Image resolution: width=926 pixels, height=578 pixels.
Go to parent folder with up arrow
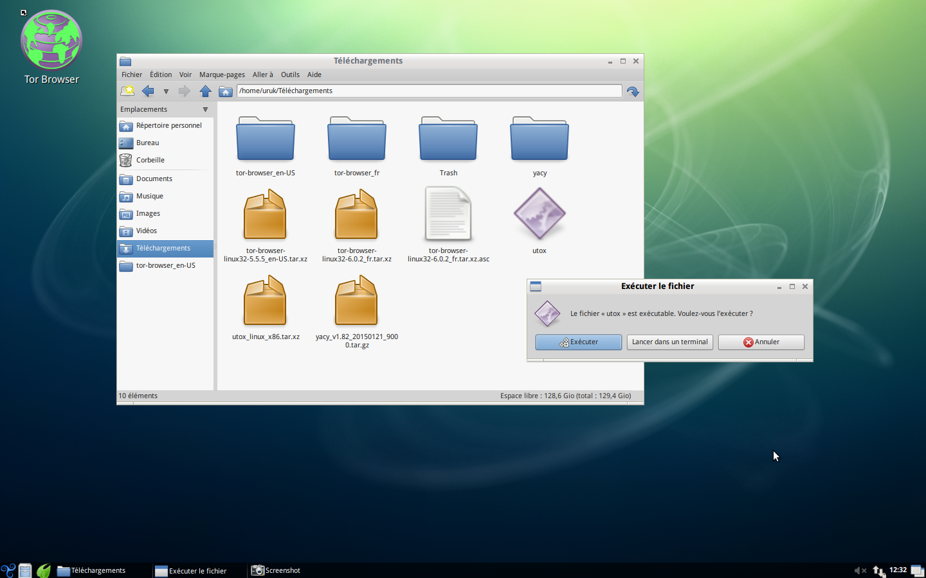(206, 91)
